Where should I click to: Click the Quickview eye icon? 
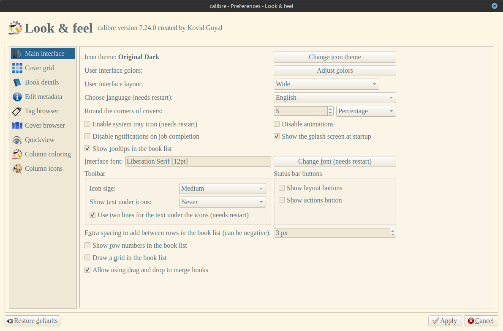[17, 140]
